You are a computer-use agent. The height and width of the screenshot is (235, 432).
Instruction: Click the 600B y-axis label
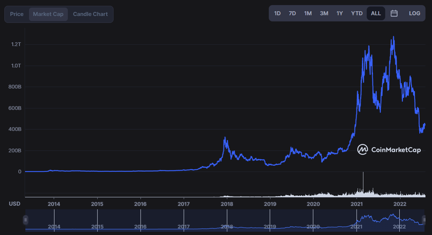pos(15,108)
